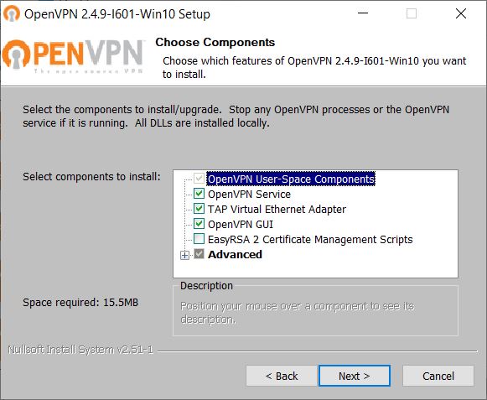This screenshot has width=487, height=400.
Task: Click the OpenVPN title bar icon
Action: tap(12, 13)
